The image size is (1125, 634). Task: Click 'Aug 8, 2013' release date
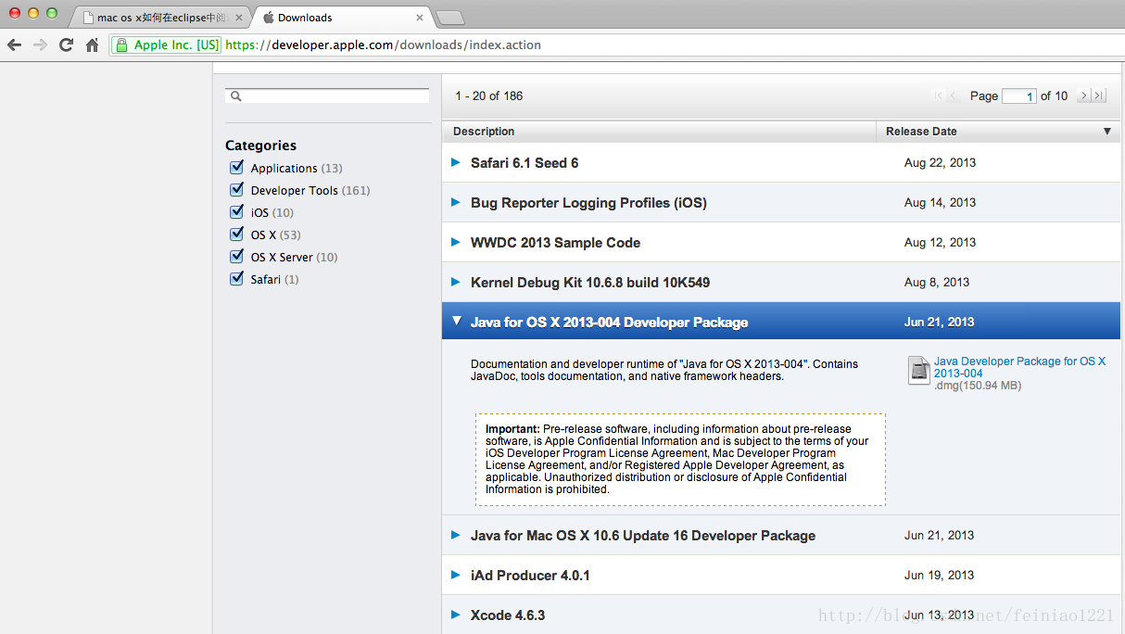pyautogui.click(x=937, y=282)
